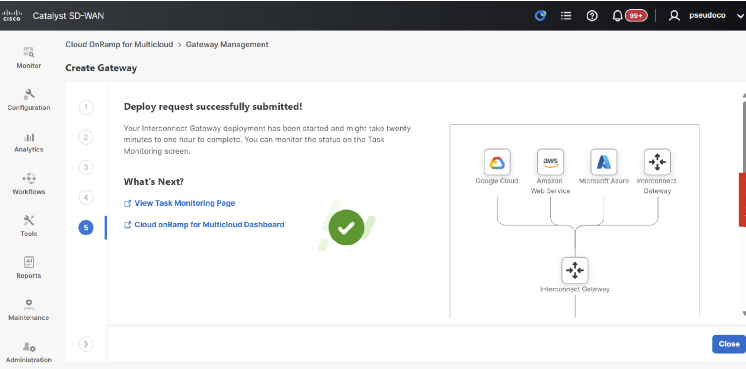Open the Configuration sidebar section

click(29, 100)
